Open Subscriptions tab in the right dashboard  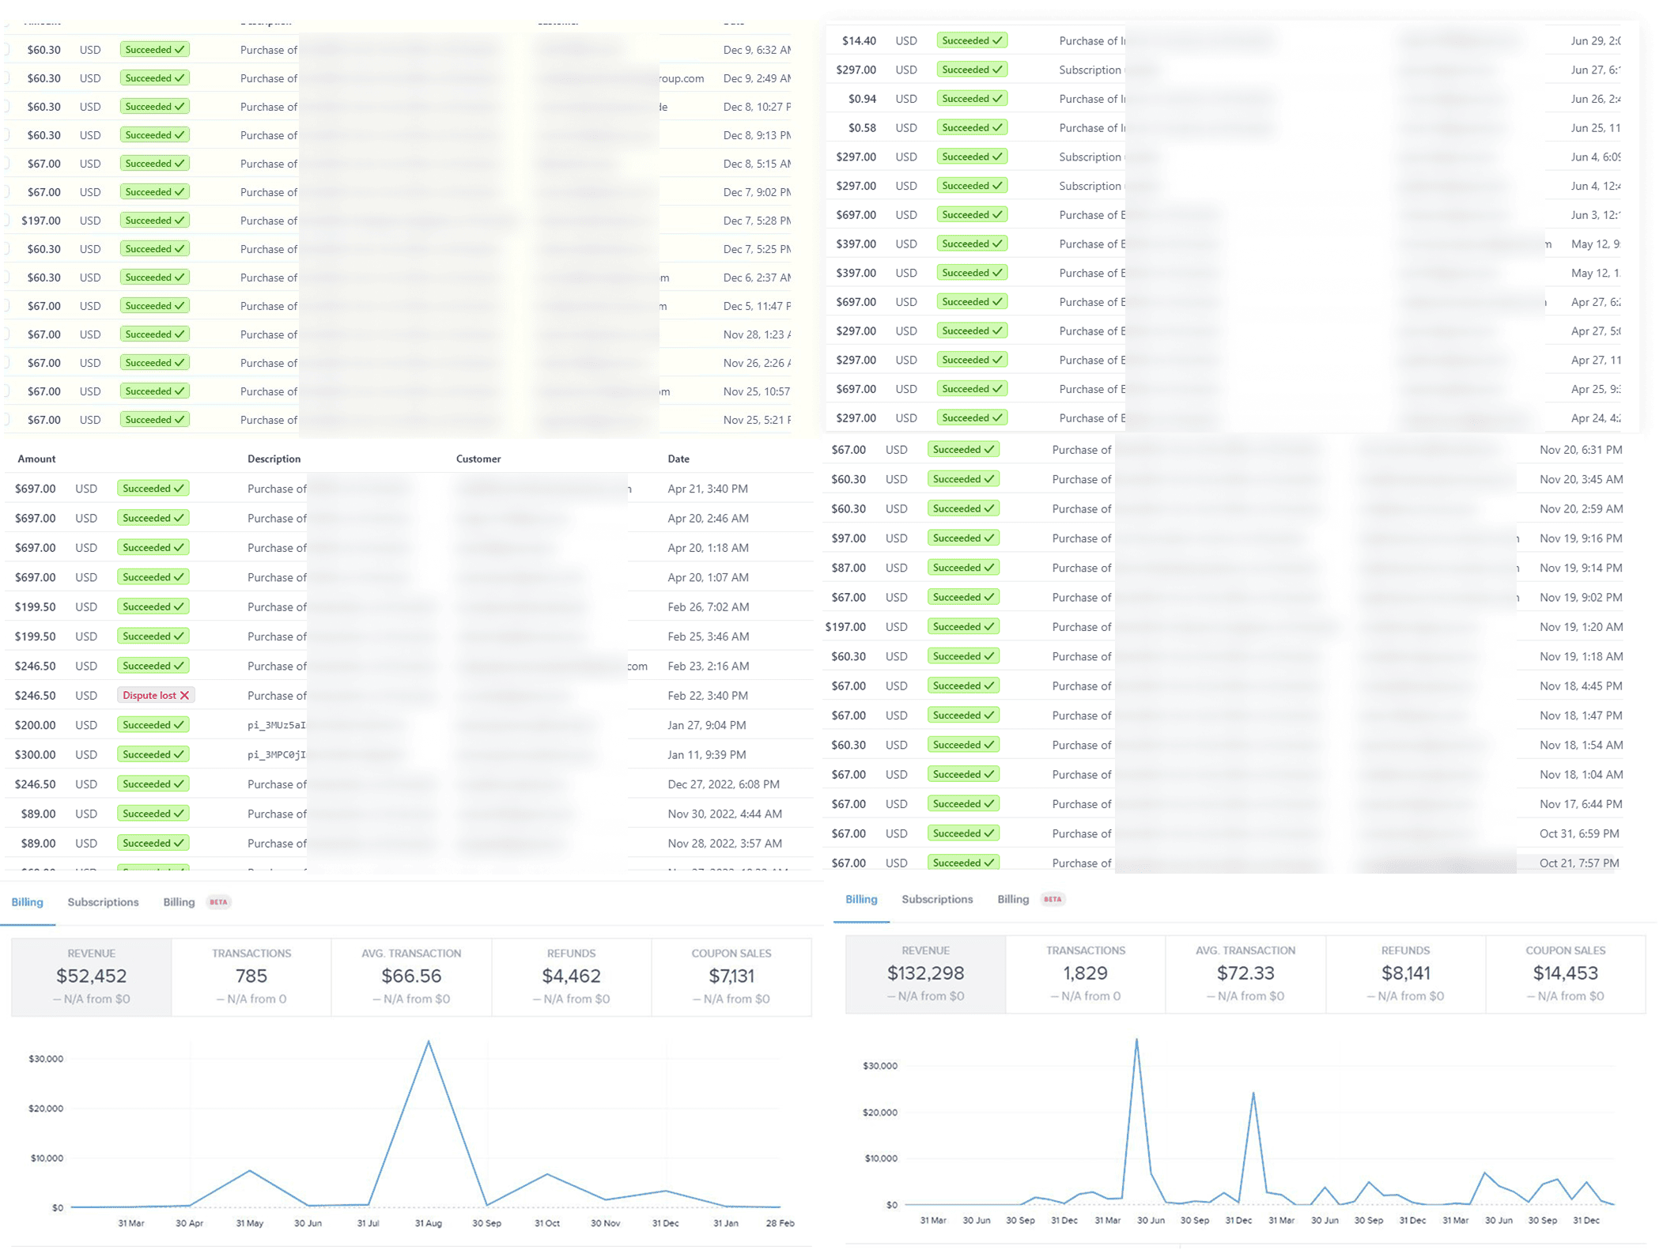click(x=937, y=899)
